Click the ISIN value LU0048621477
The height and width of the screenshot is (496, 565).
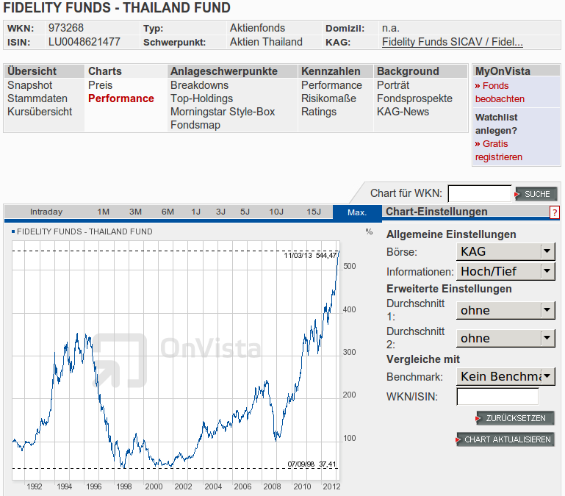point(84,42)
